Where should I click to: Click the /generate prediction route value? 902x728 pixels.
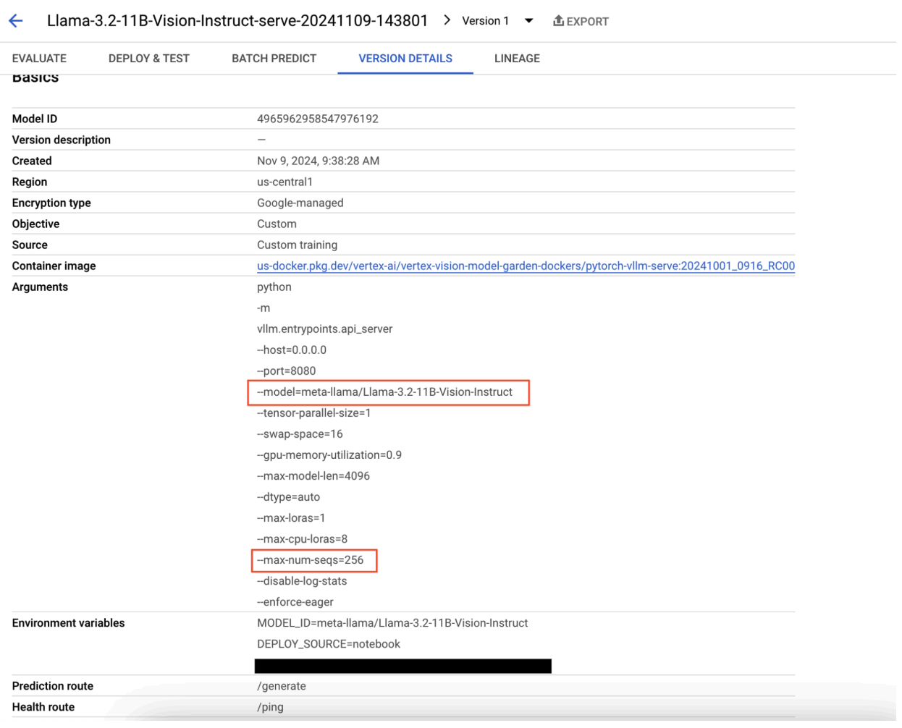[x=282, y=686]
